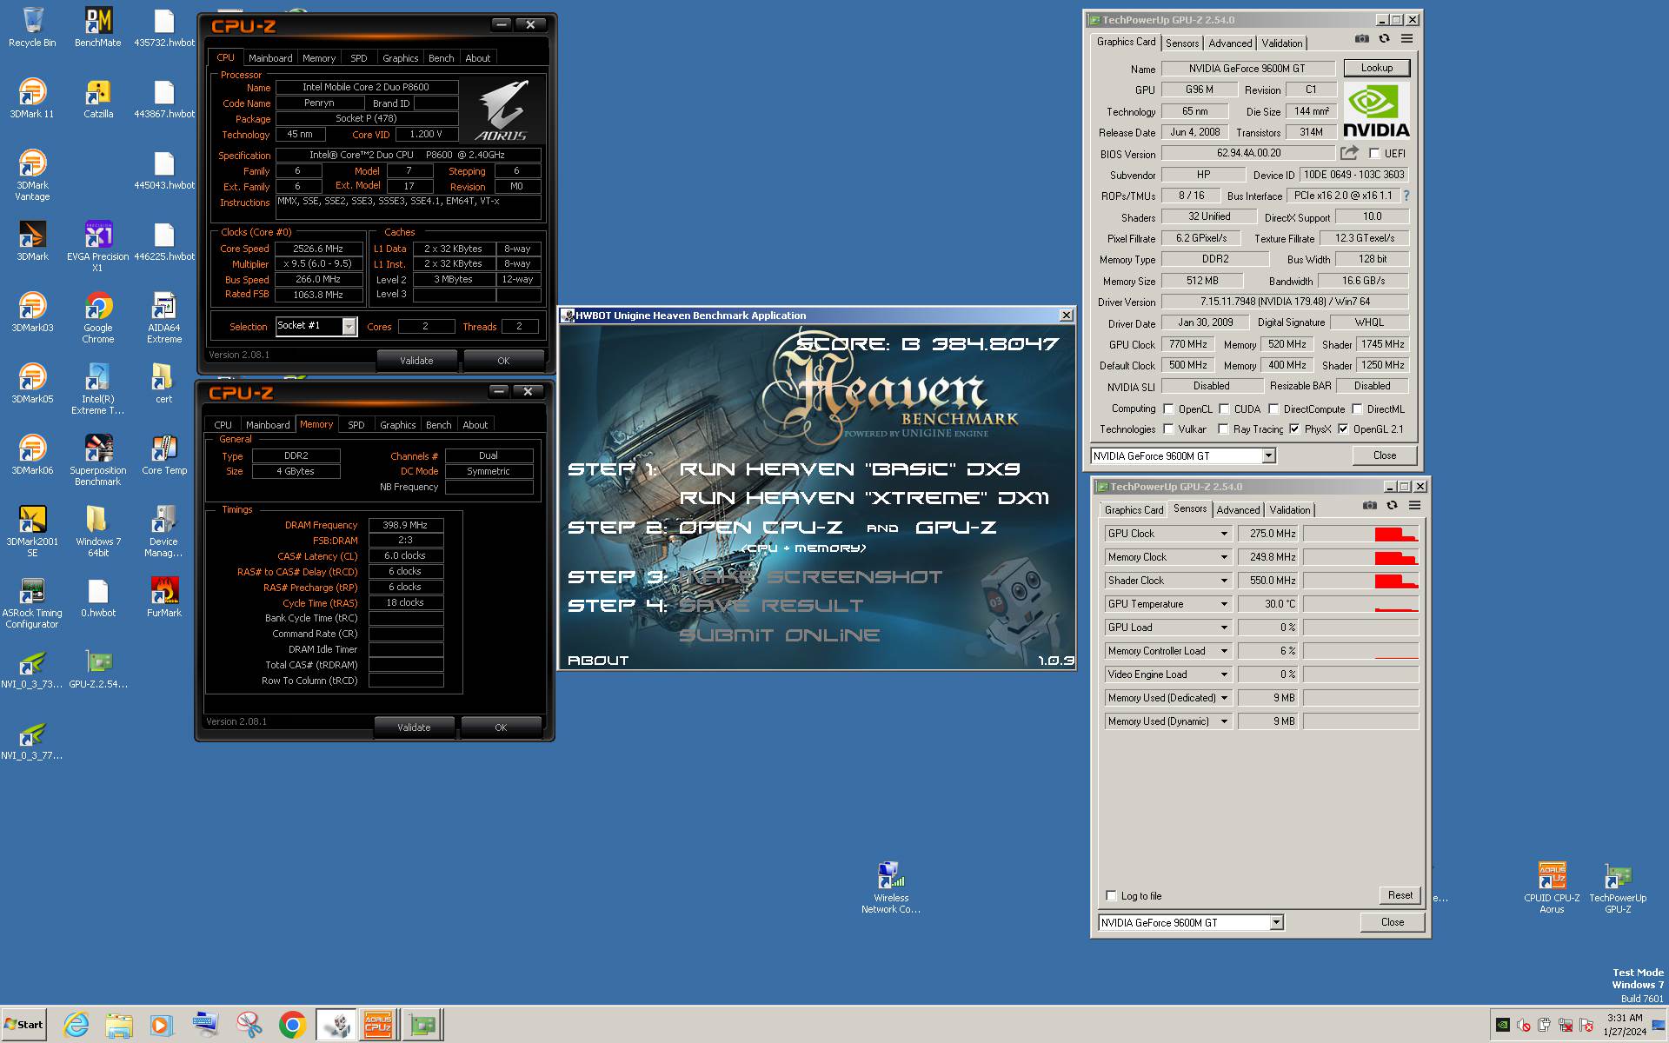Click the BIOS export share icon

[x=1348, y=153]
